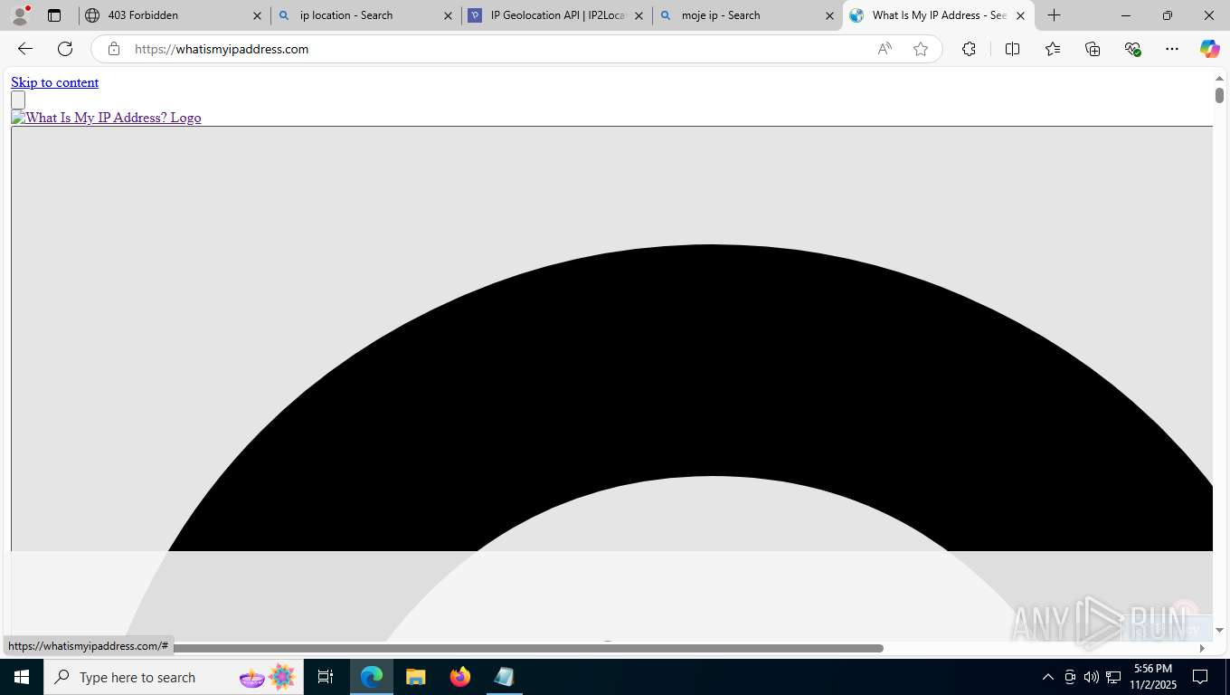Go back to the previous page
The width and height of the screenshot is (1230, 695).
point(25,49)
